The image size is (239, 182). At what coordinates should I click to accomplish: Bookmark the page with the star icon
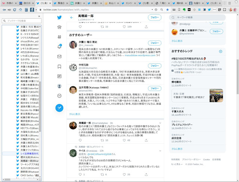coord(168,10)
